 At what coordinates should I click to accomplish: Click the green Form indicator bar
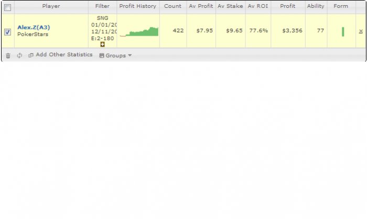[x=343, y=32]
